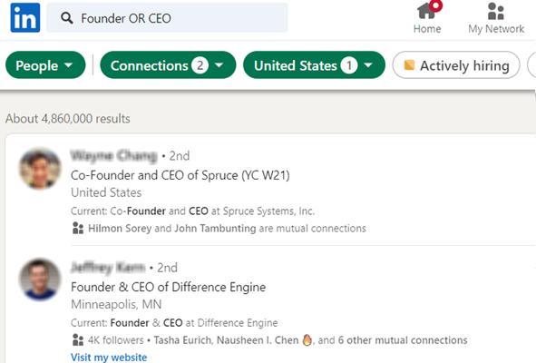Click the United States location under Spruce result
This screenshot has height=363, width=536.
(x=106, y=192)
